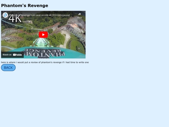The image size is (169, 127).
Task: Click the review placeholder text below the video
Action: coord(45,62)
